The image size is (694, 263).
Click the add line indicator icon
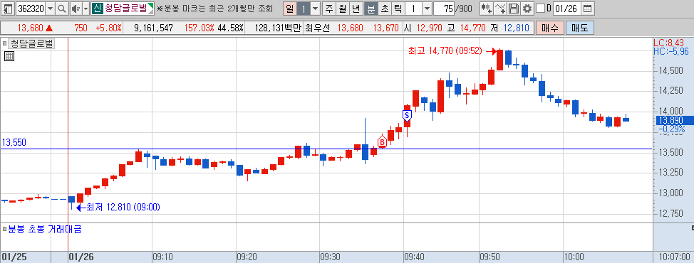(499, 9)
